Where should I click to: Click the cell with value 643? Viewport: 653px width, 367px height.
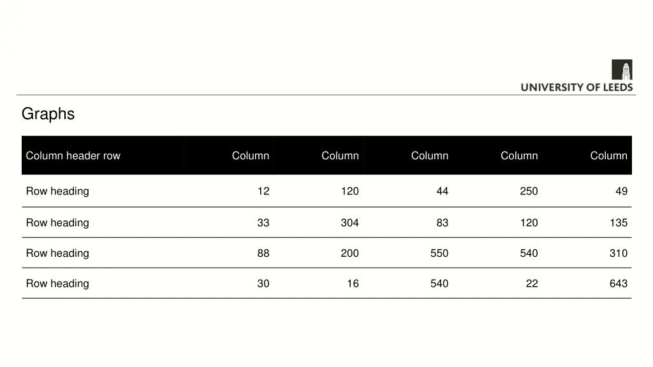(x=618, y=284)
